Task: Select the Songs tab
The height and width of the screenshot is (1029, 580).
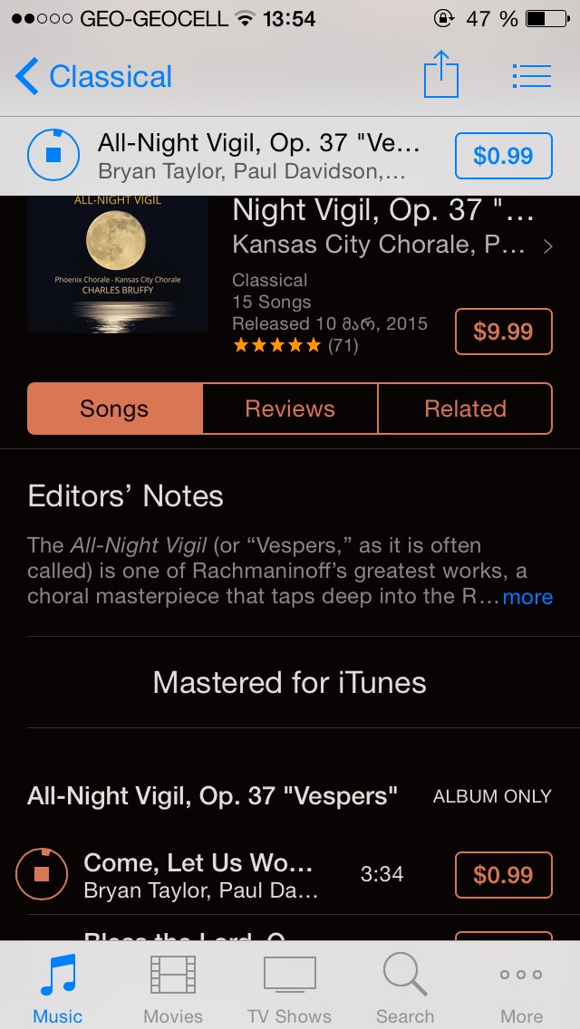Action: pos(115,409)
